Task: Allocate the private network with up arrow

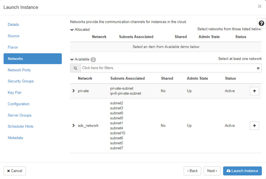Action: tap(254, 91)
